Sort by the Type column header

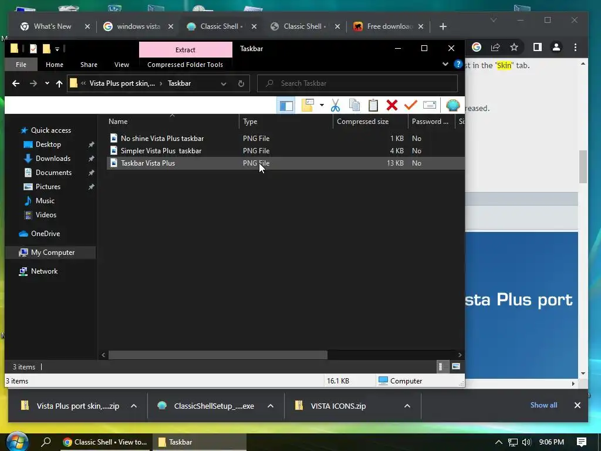point(286,121)
